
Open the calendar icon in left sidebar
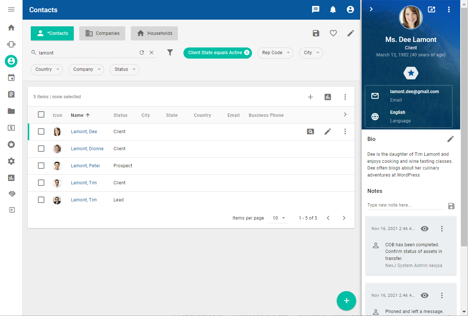point(11,78)
